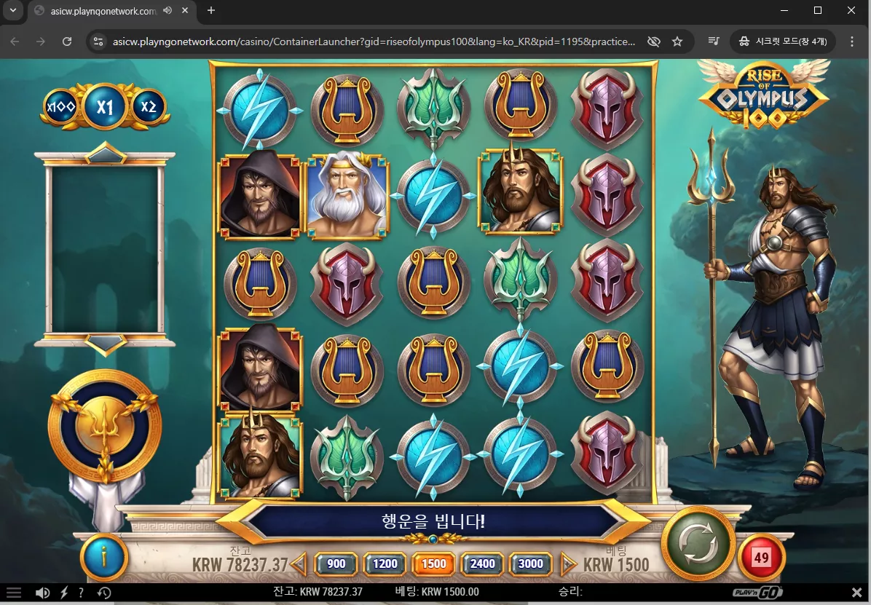Select the 3000 bet amount
This screenshot has width=871, height=605.
point(530,564)
